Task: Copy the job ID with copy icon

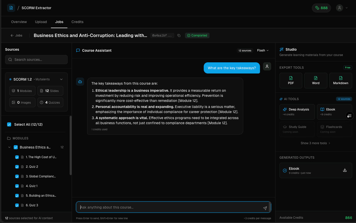Action: point(179,35)
